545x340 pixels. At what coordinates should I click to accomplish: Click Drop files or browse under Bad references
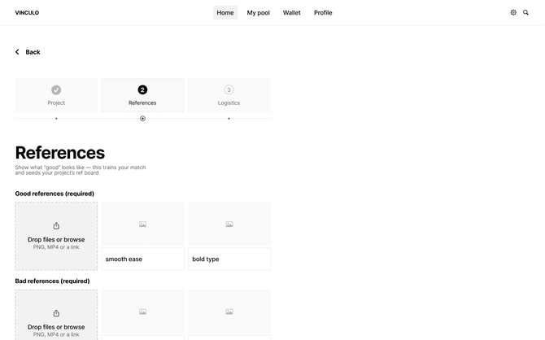(56, 327)
